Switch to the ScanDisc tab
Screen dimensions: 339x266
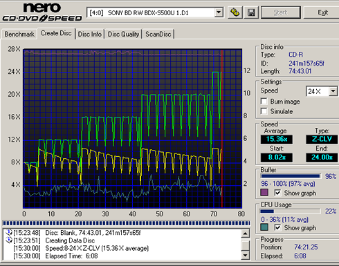(x=158, y=35)
